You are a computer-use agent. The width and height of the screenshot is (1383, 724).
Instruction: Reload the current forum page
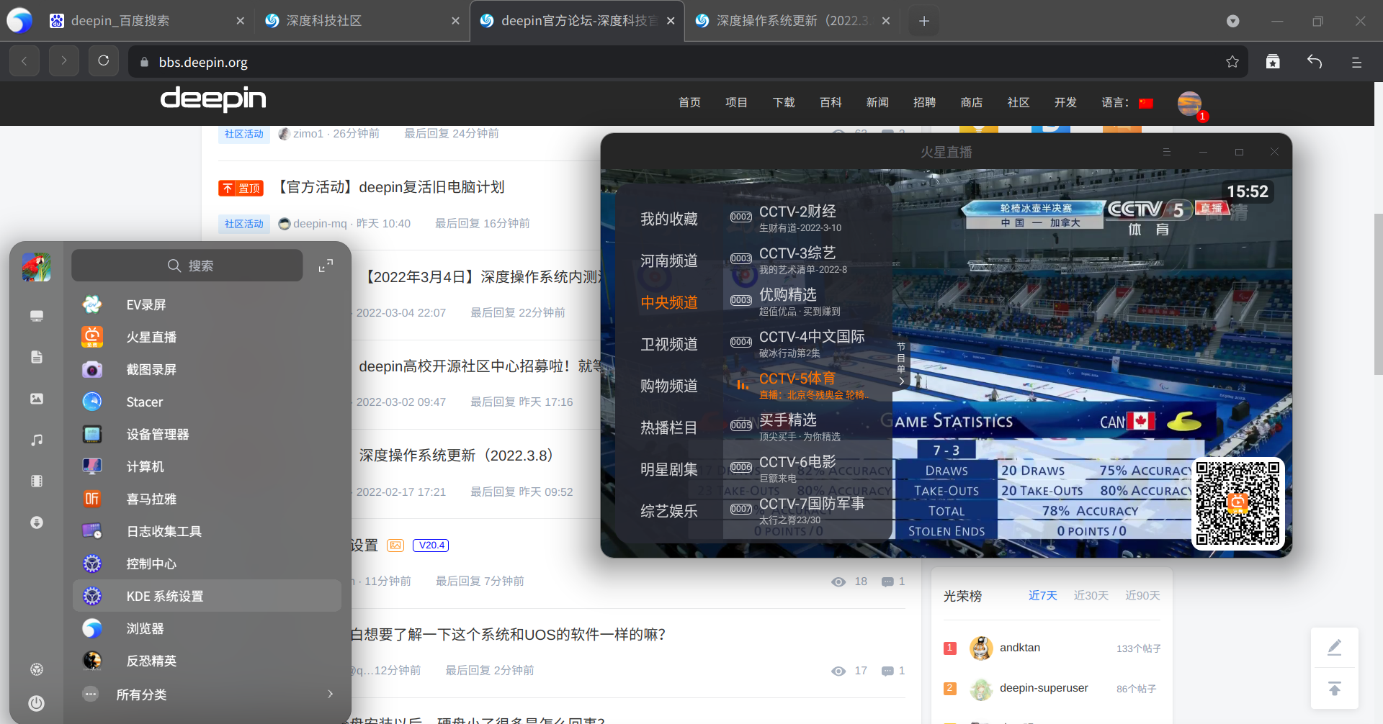pos(103,60)
